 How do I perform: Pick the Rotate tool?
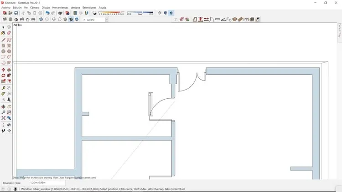coord(3,76)
